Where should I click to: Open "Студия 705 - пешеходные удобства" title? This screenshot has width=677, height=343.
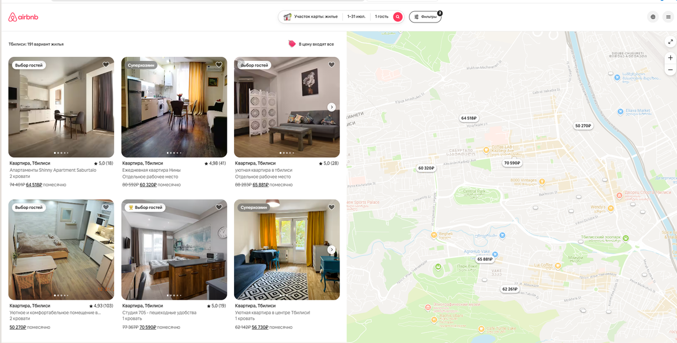[160, 313]
